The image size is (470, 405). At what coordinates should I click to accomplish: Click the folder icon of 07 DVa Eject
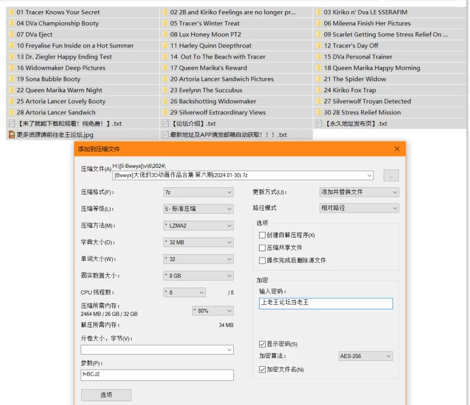(12, 35)
